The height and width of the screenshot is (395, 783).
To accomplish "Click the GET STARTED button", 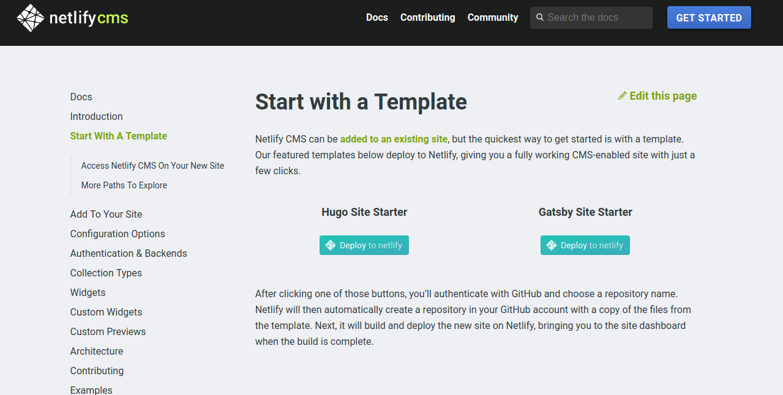I will (709, 18).
